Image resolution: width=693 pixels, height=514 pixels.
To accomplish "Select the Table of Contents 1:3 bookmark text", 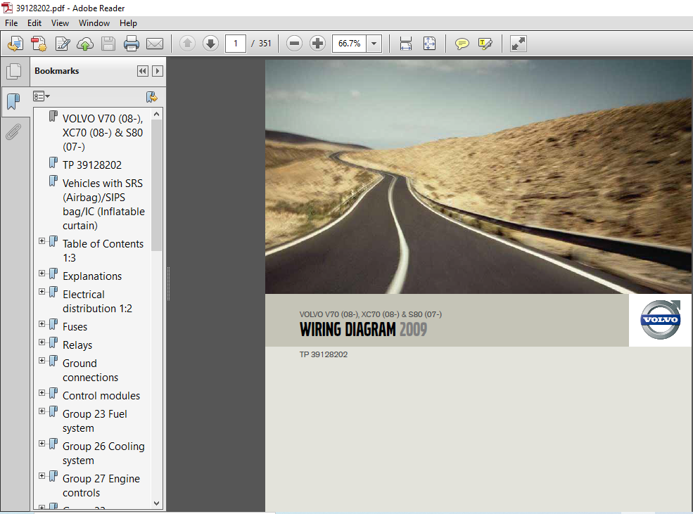I will coord(103,250).
